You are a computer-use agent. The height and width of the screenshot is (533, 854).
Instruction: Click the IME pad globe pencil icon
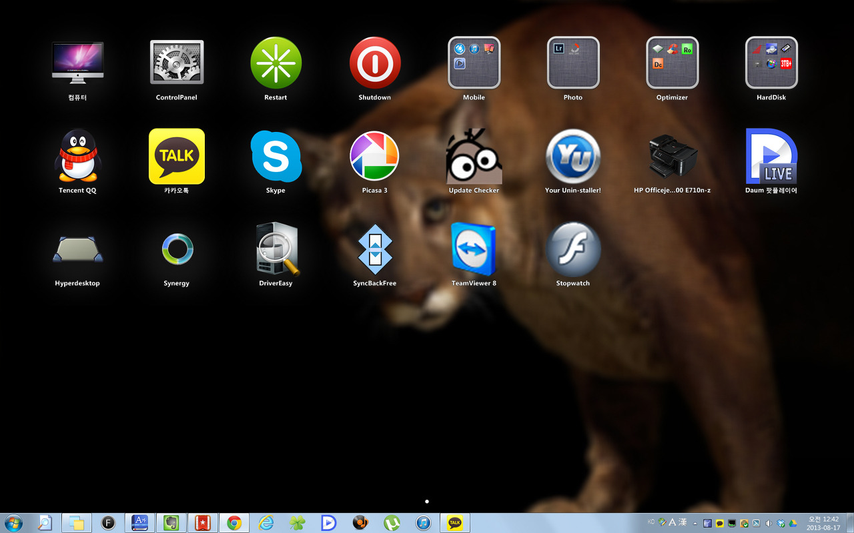pyautogui.click(x=663, y=522)
